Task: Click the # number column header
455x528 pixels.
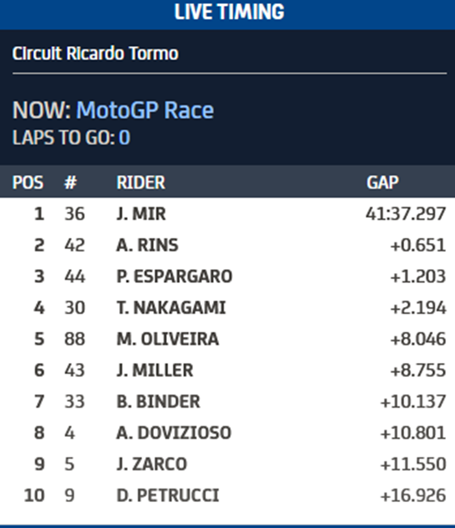Action: [70, 183]
